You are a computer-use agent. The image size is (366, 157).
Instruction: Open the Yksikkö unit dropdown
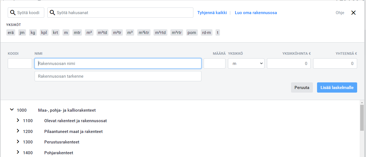[x=246, y=64]
